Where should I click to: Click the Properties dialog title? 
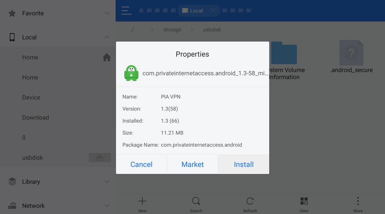click(192, 54)
